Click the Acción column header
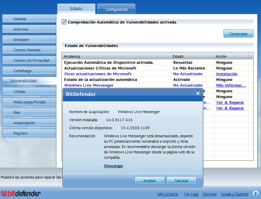Viewport: 261px width, 199px height. [x=231, y=56]
